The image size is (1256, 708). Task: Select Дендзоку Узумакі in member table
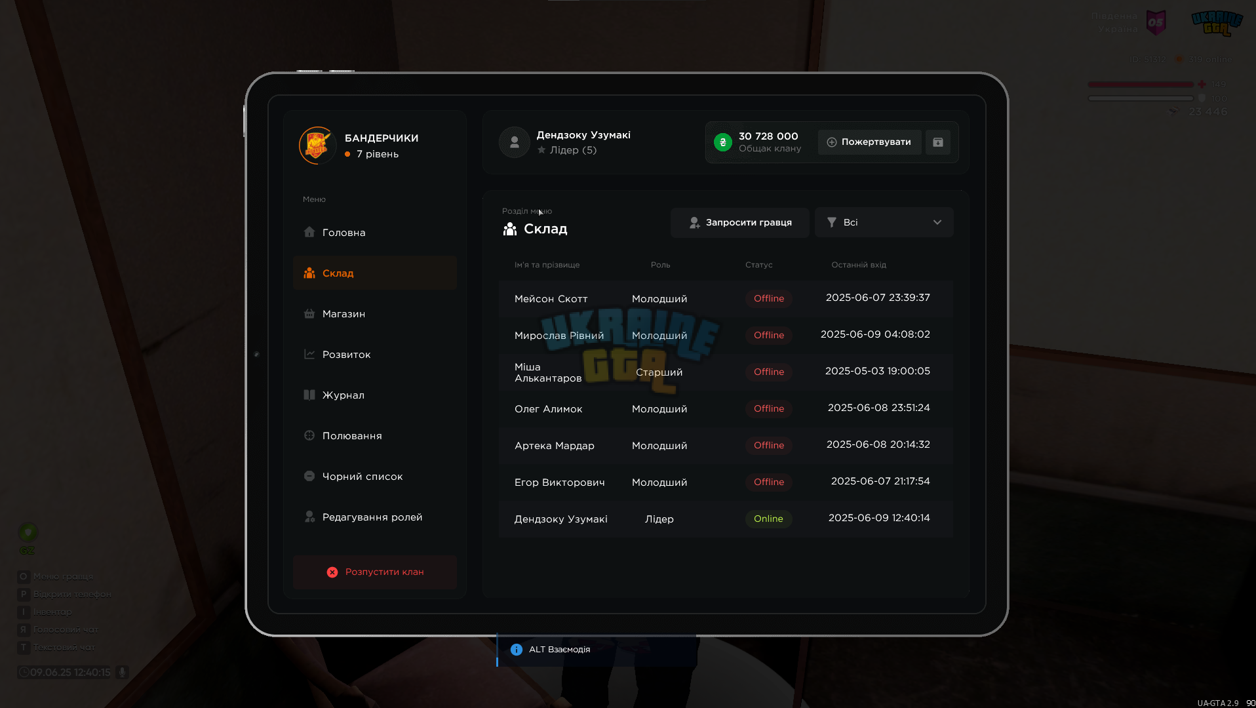[x=726, y=519]
